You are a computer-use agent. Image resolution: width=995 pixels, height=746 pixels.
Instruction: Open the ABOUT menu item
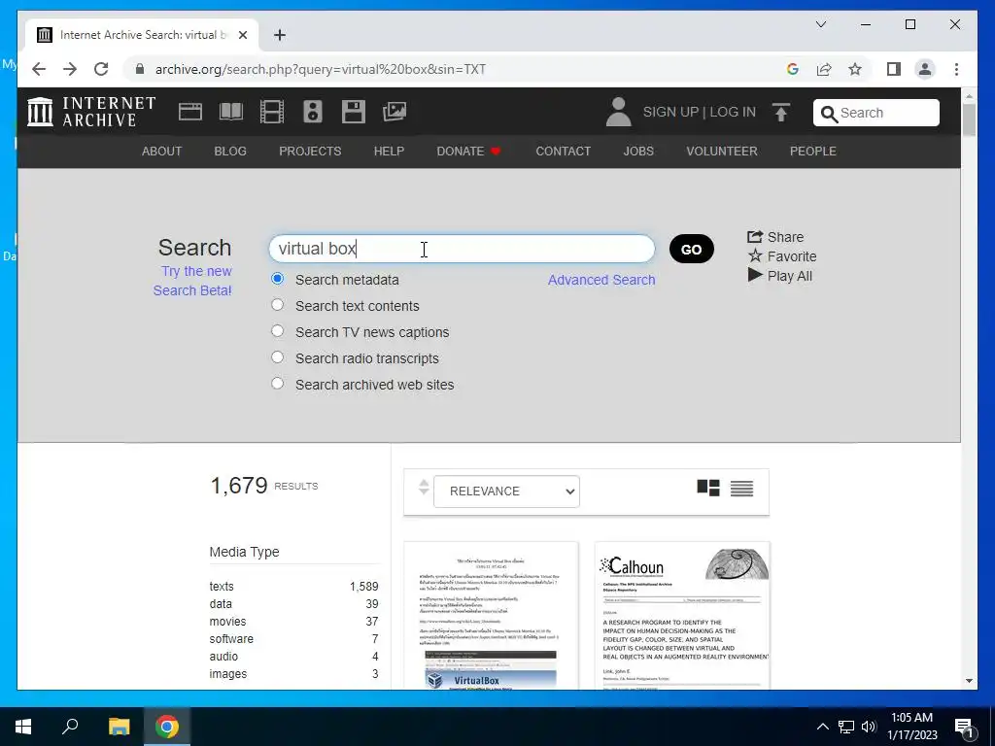[162, 151]
